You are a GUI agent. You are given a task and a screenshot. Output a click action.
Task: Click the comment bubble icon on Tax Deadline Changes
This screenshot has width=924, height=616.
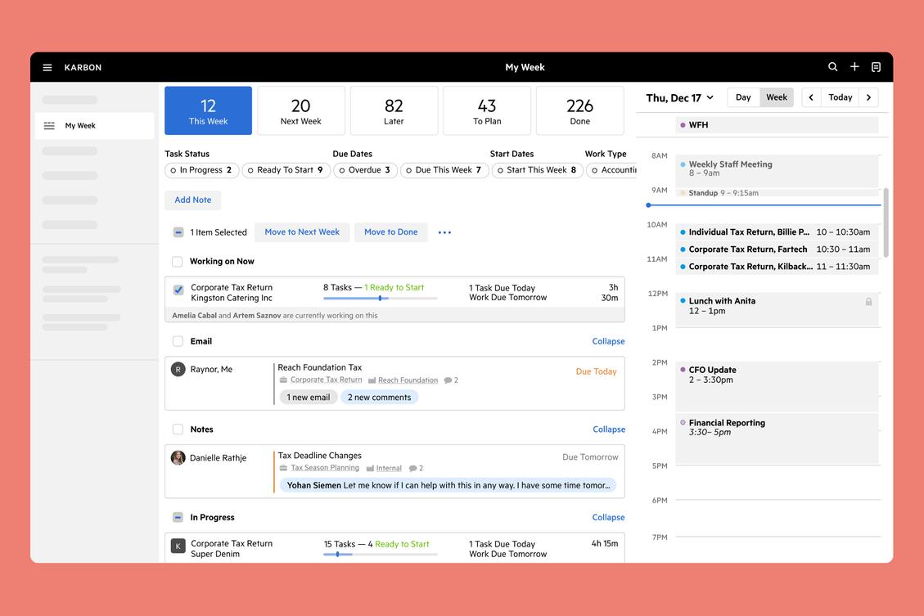(x=412, y=468)
